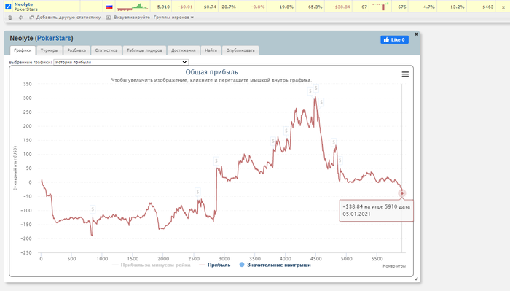Viewport: 510px width, 291px height.
Task: Click the refresh icon in the stats toolbar
Action: 21,18
